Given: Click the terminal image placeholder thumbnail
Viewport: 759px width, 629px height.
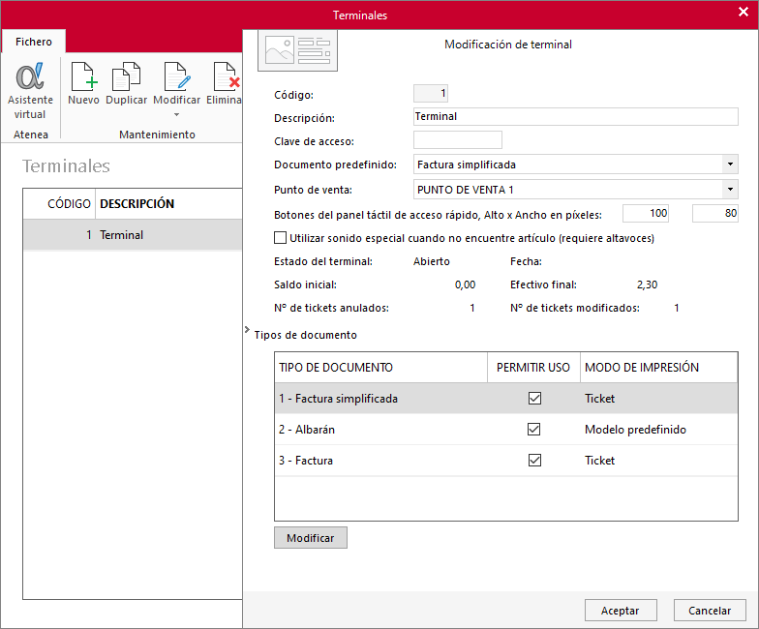Looking at the screenshot, I should pos(297,50).
